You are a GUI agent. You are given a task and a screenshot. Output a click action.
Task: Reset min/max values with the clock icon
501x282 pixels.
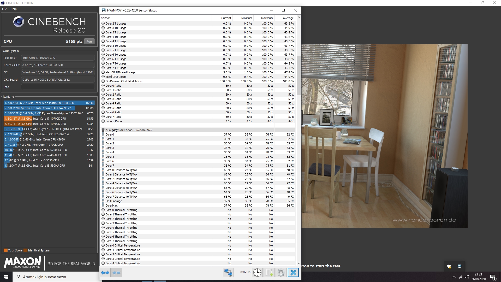(x=257, y=273)
